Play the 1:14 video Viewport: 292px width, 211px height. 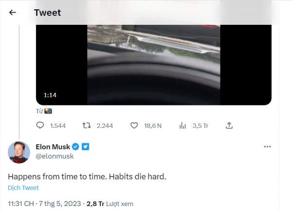154,65
